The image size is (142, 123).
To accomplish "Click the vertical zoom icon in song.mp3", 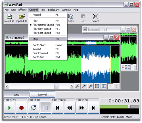I will 104,86.
